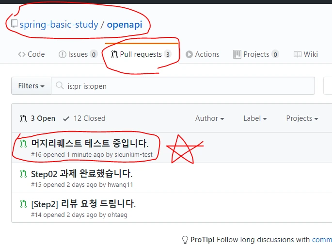Switch to the Code tab

click(32, 54)
